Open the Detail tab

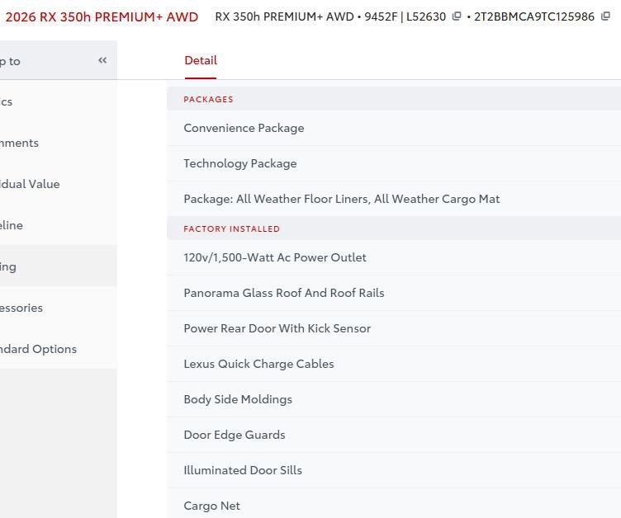(x=200, y=60)
